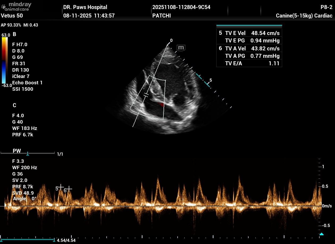335x244 pixels.
Task: Select the TV E Vel measurement row
Action: click(249, 33)
